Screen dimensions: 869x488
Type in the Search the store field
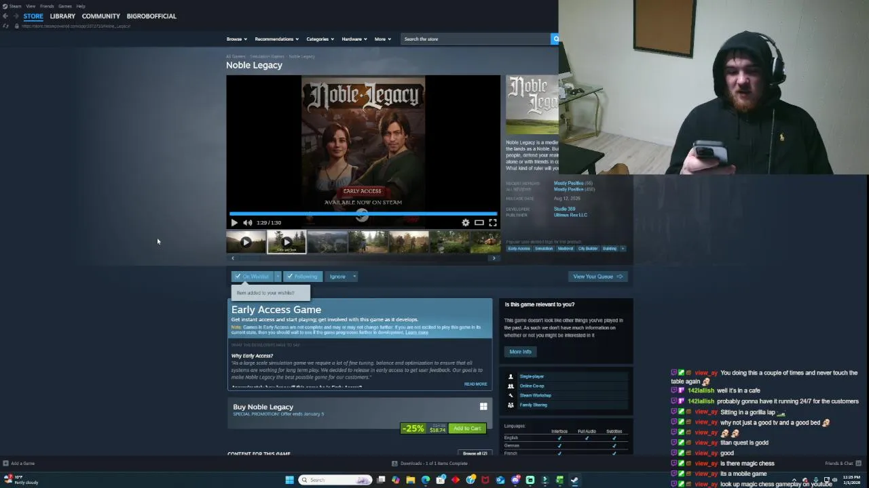point(475,39)
